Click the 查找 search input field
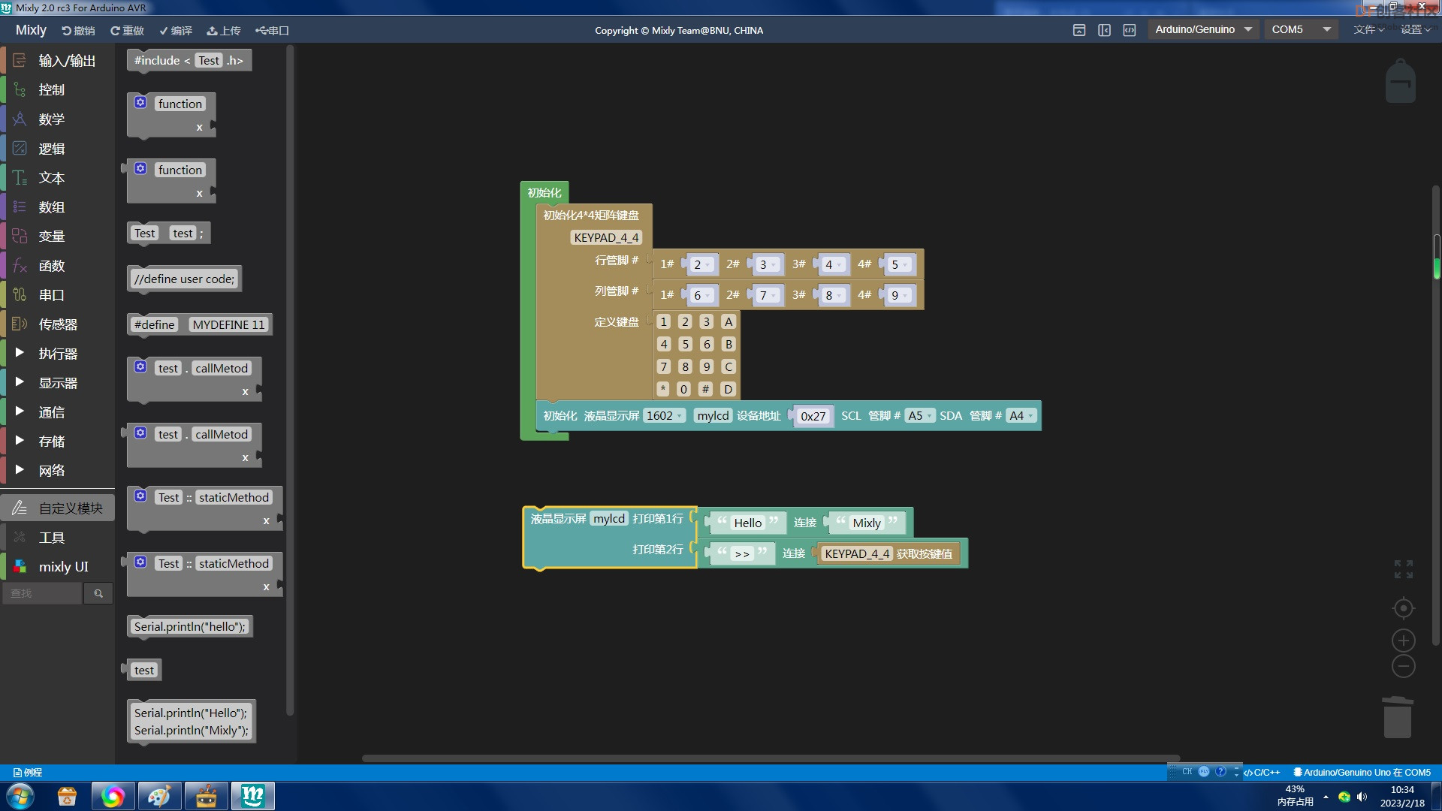The image size is (1442, 811). click(x=42, y=593)
